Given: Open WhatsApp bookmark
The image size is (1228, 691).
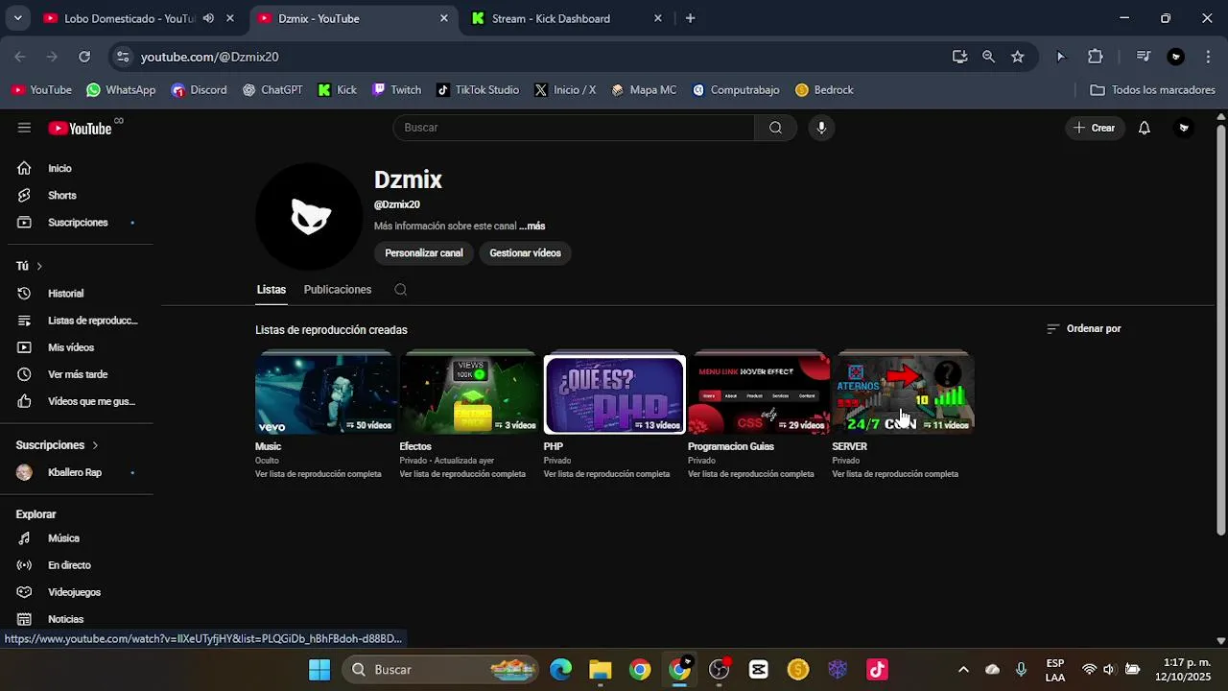Looking at the screenshot, I should (121, 90).
